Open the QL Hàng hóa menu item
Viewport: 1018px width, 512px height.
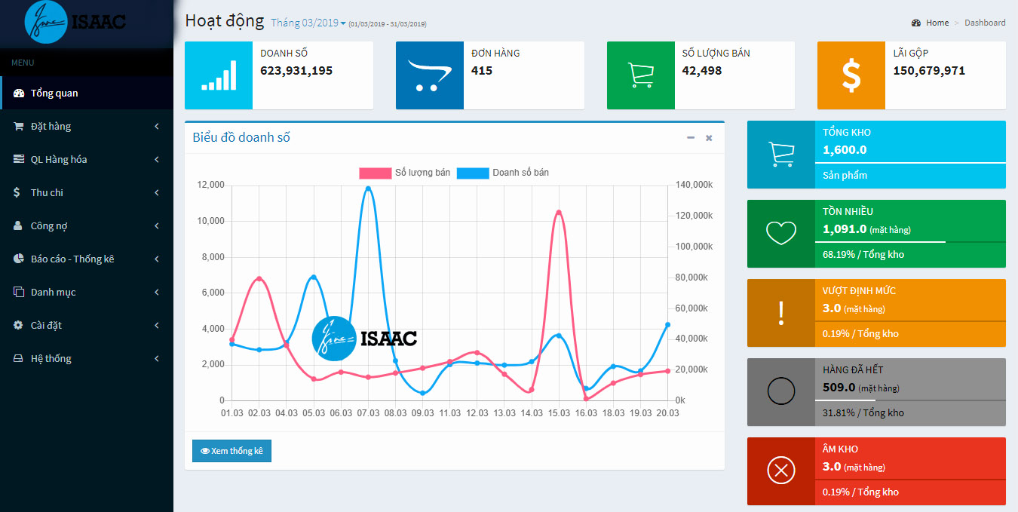[x=87, y=159]
